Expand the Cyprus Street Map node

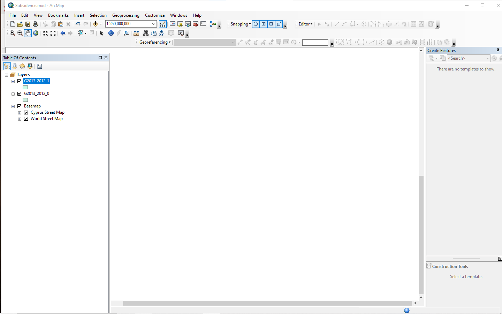pos(20,113)
